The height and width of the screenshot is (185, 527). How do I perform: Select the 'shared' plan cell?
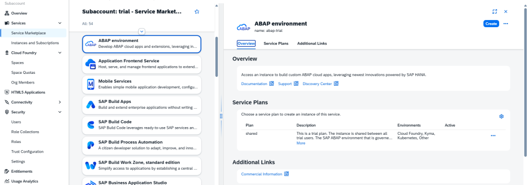click(x=251, y=133)
